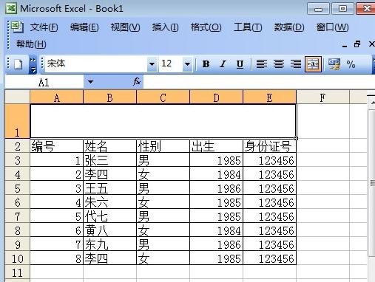This screenshot has height=282, width=375.
Task: Select column D header
Action: point(216,97)
